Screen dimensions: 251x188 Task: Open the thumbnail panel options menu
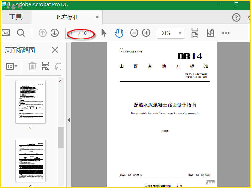click(x=12, y=66)
